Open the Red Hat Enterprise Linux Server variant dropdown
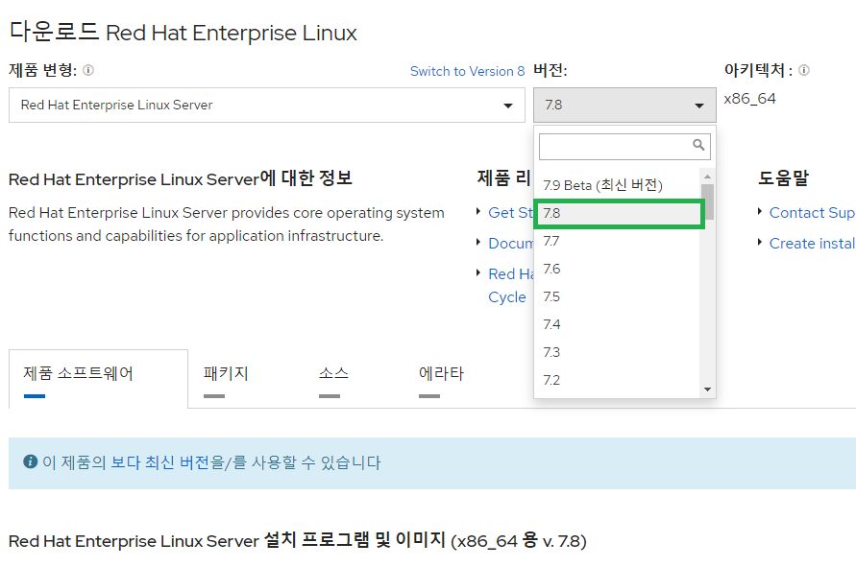Screen dimensions: 856x567 (x=267, y=105)
